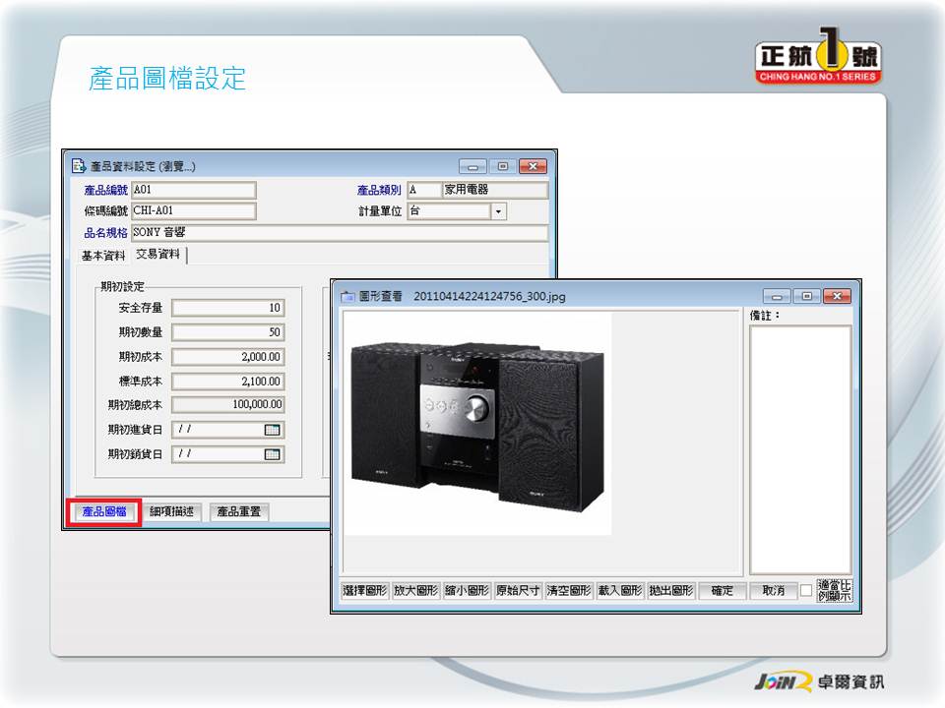
Task: Reset image with 原始尺寸
Action: 518,591
